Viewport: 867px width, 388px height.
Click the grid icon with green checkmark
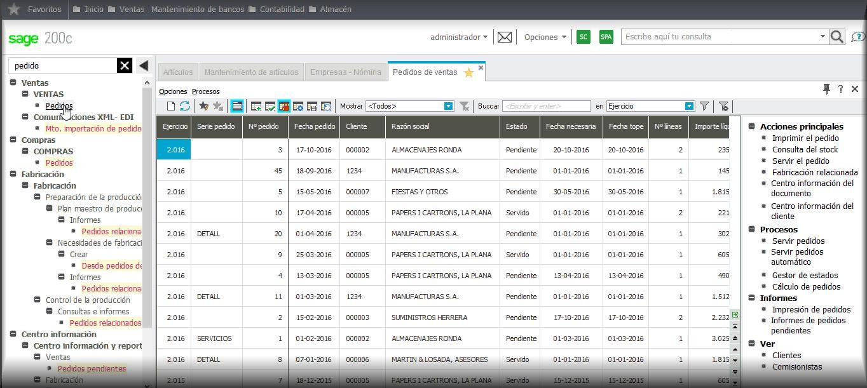point(270,106)
